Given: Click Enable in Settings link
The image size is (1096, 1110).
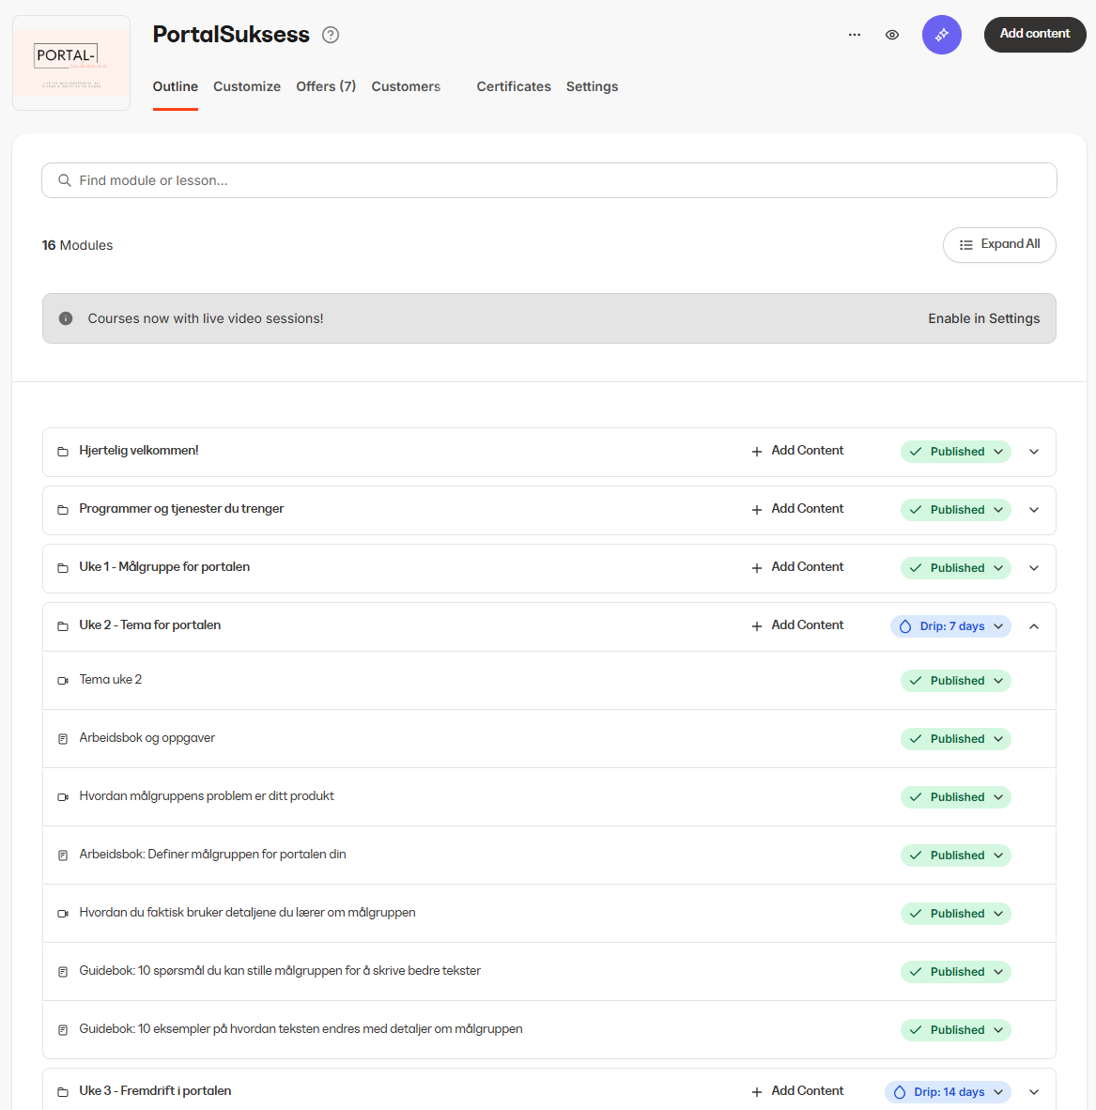Looking at the screenshot, I should point(984,318).
